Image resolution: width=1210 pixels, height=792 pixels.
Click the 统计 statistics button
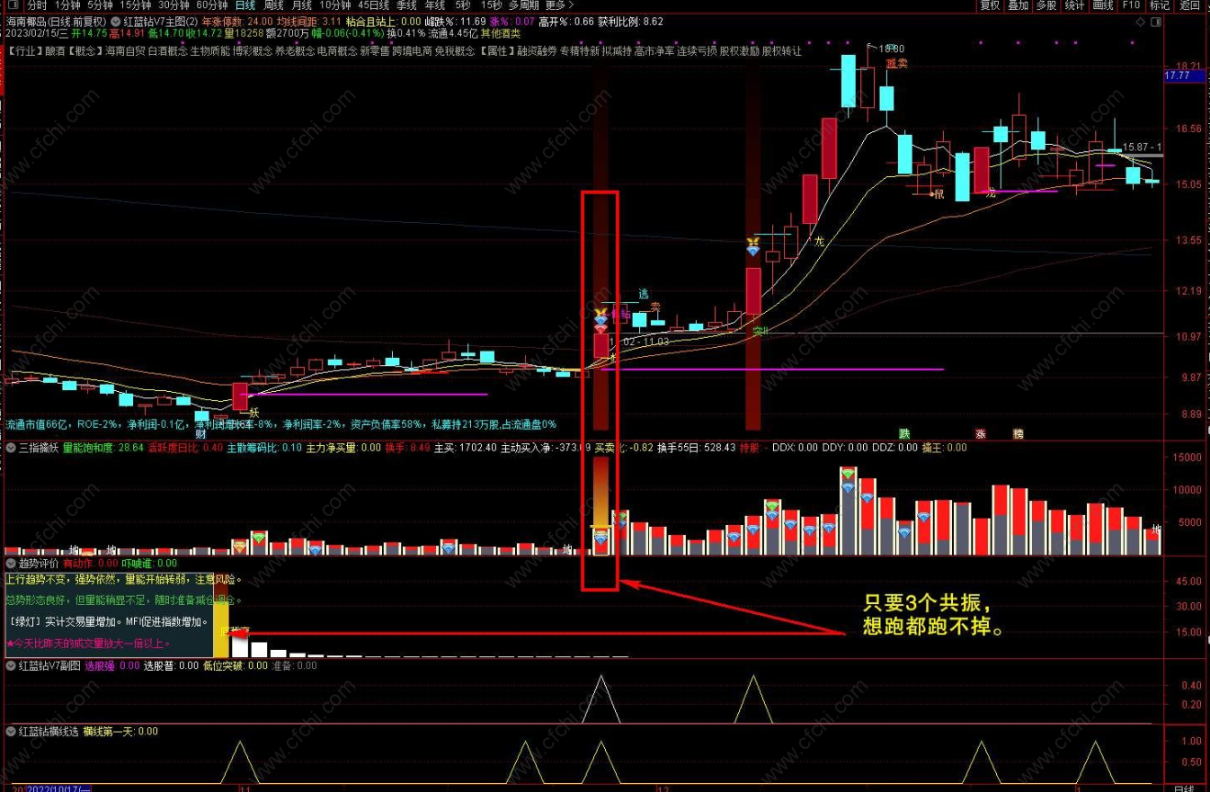pyautogui.click(x=1074, y=5)
